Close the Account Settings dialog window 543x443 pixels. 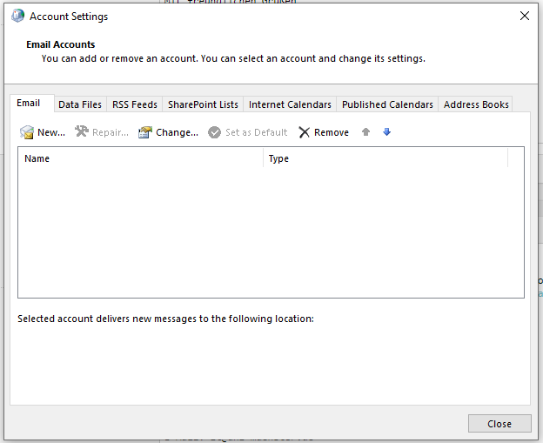click(x=499, y=424)
